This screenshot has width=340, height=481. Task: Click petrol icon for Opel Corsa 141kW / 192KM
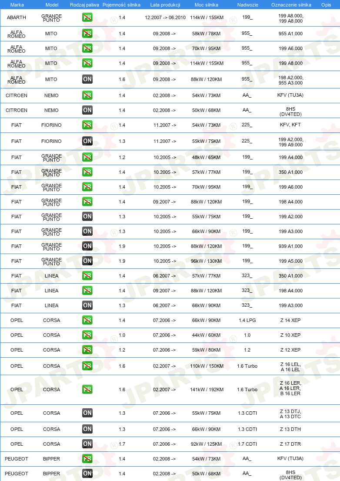point(87,389)
